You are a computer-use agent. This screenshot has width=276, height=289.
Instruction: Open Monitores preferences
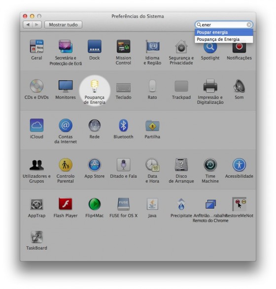[66, 86]
